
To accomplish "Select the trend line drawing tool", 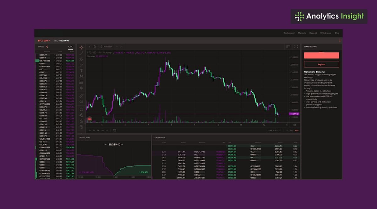I will (x=81, y=53).
